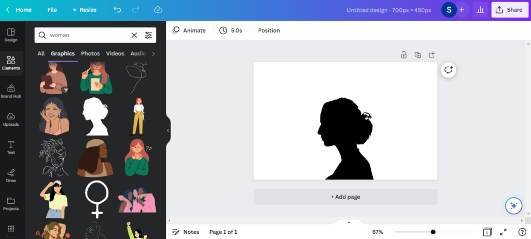Open the Position panel
The height and width of the screenshot is (239, 531).
(269, 31)
